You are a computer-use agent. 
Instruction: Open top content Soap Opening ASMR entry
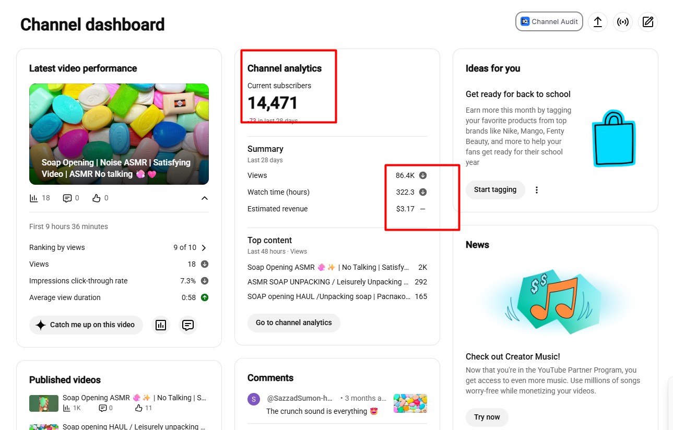pos(337,267)
